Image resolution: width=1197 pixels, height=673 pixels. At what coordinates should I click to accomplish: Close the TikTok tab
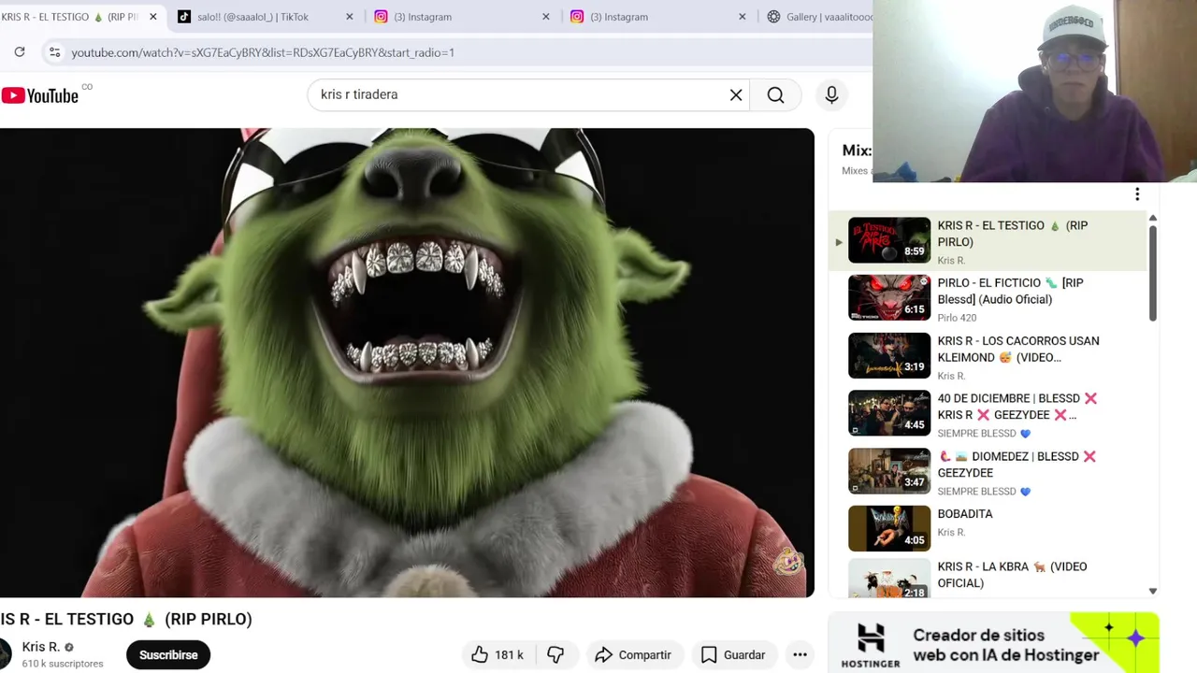(x=350, y=17)
